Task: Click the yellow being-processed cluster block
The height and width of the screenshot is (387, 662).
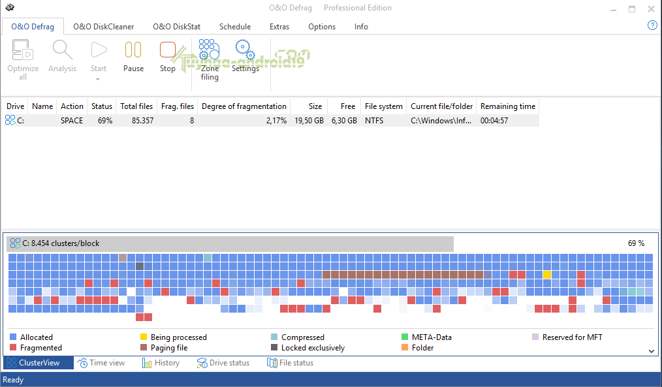Action: [x=546, y=275]
